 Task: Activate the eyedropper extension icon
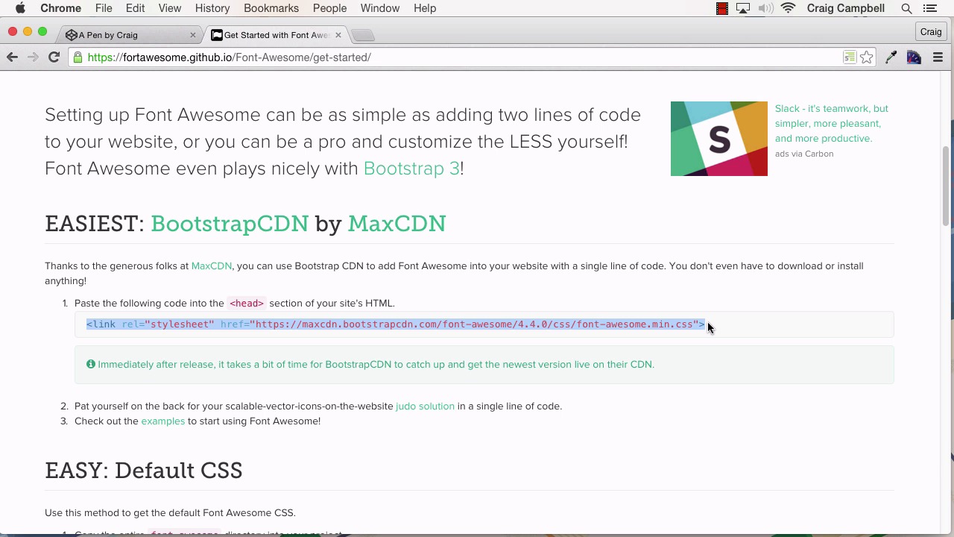point(891,57)
